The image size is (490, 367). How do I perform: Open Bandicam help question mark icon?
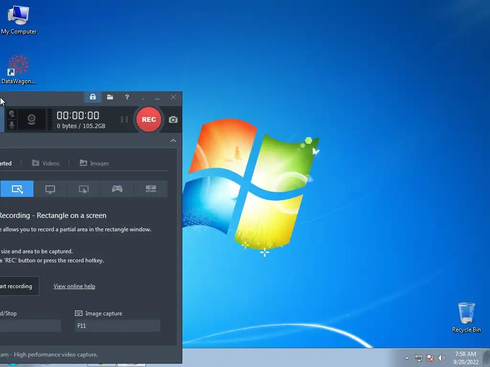click(127, 97)
